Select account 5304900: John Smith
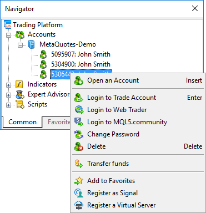The width and height of the screenshot is (206, 213). (x=81, y=64)
